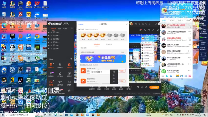Hide the 文本 1 layer with eye icon
Screen dimensions: 208x117
coord(49,45)
